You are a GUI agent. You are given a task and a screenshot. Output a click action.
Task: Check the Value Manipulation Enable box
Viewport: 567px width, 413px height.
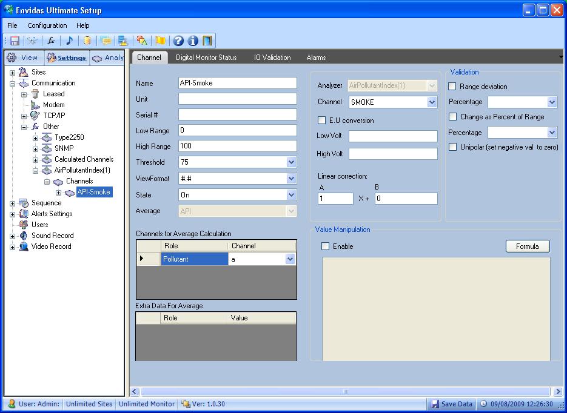(326, 246)
